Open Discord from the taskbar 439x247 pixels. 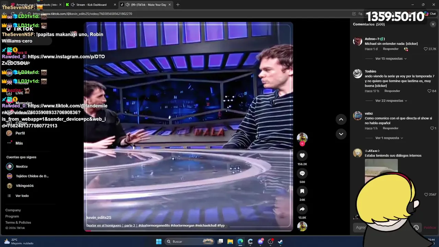point(260,242)
